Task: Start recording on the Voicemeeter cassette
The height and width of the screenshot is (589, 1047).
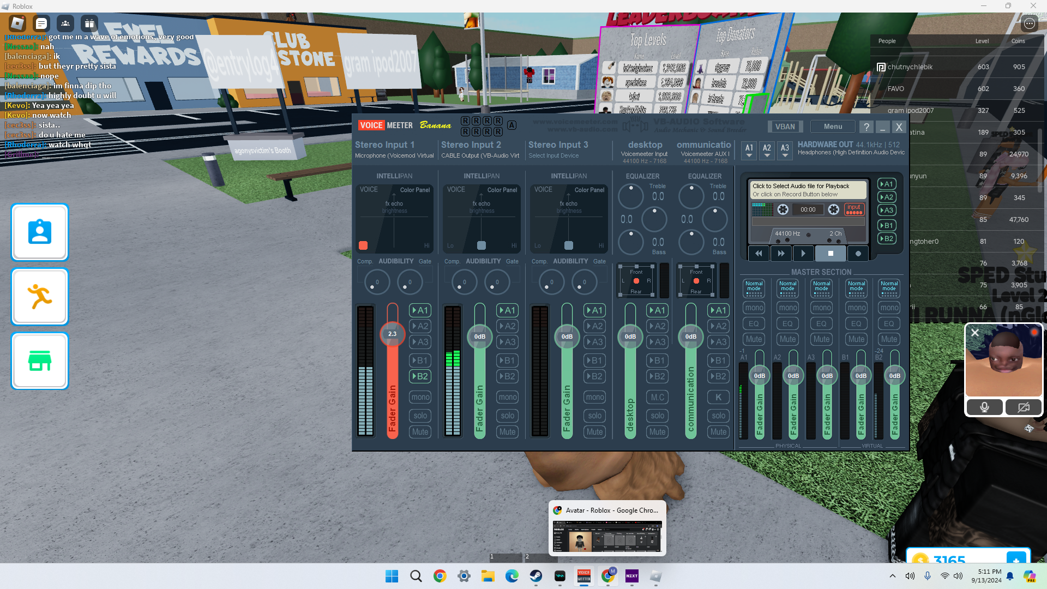Action: point(858,254)
